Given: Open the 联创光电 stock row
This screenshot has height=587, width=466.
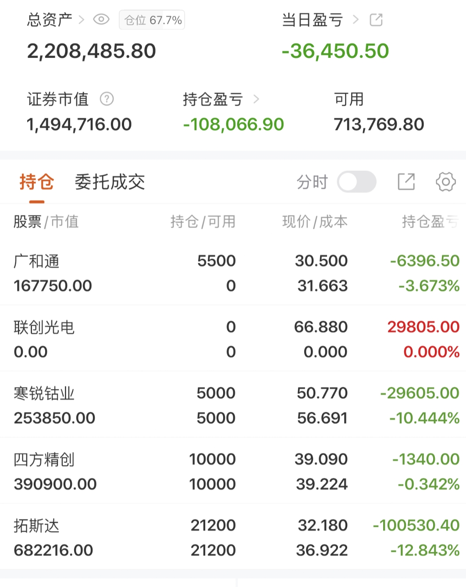Looking at the screenshot, I should [x=233, y=339].
